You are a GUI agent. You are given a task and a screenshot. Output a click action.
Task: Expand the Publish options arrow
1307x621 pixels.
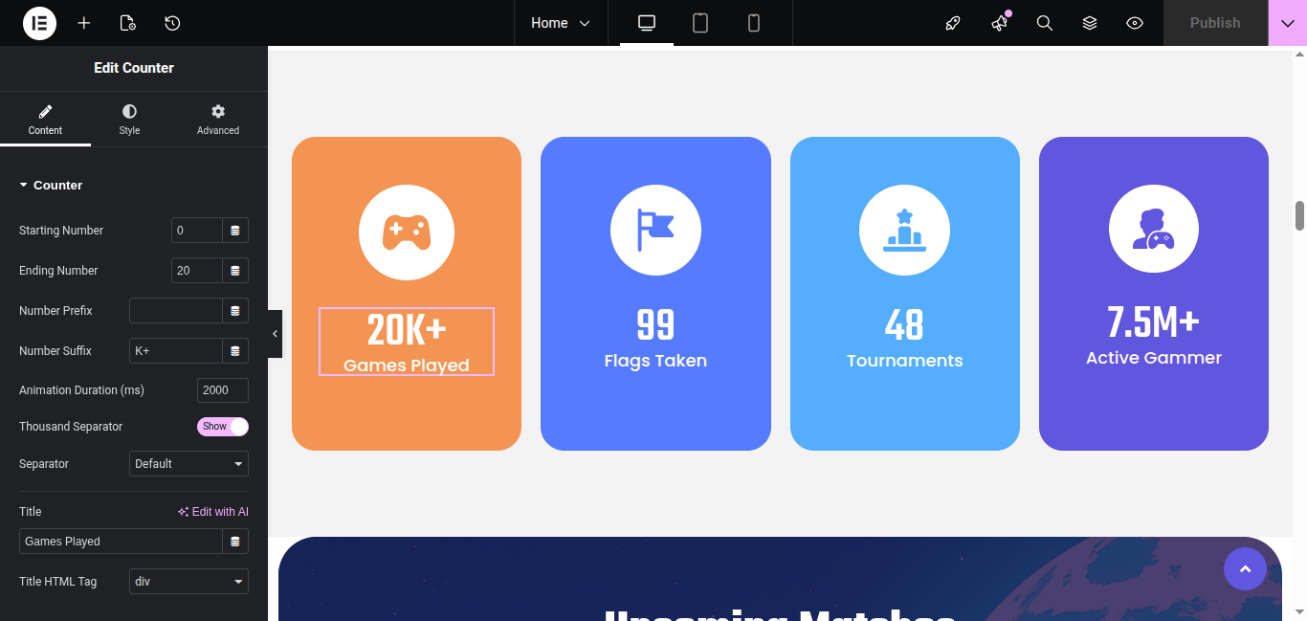[1287, 23]
